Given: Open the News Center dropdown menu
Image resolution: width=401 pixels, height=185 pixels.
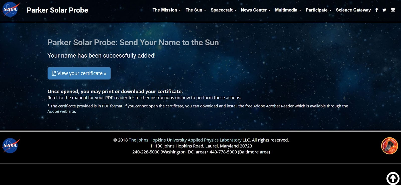Looking at the screenshot, I should tap(255, 10).
